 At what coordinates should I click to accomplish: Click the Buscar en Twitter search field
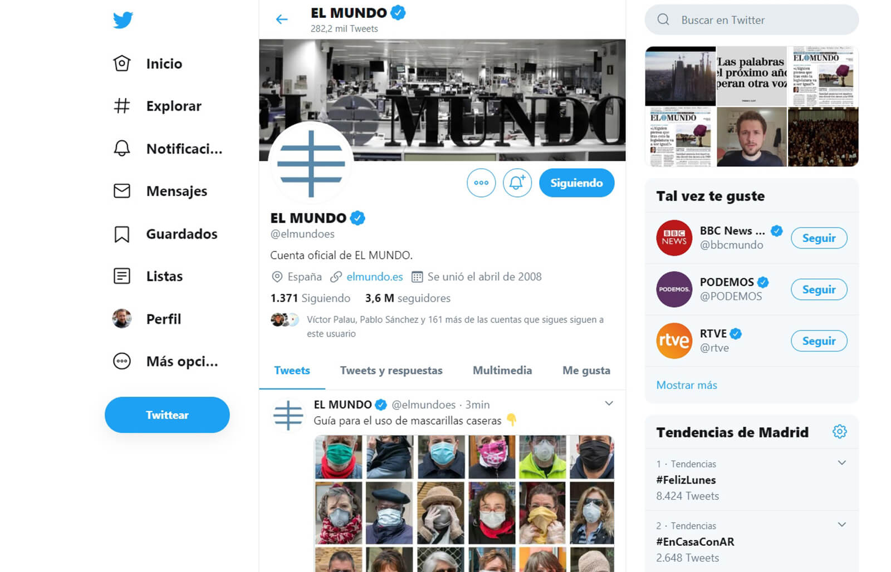pyautogui.click(x=751, y=20)
